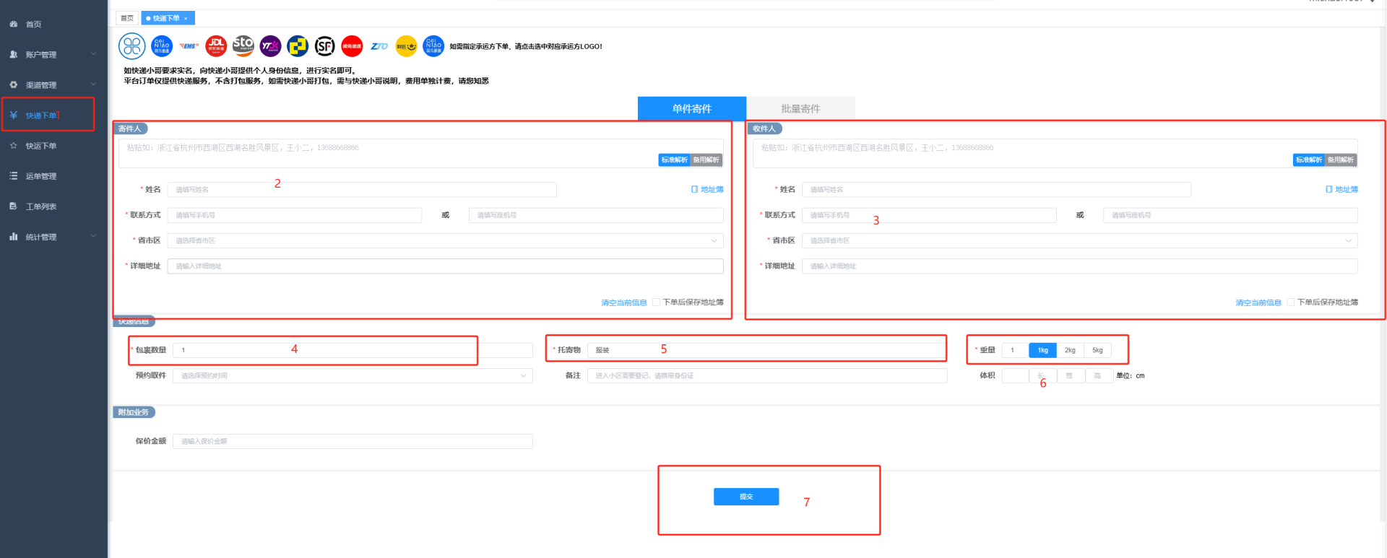The image size is (1387, 558).
Task: Open the recipient's 地址簿 address book
Action: pyautogui.click(x=1341, y=190)
